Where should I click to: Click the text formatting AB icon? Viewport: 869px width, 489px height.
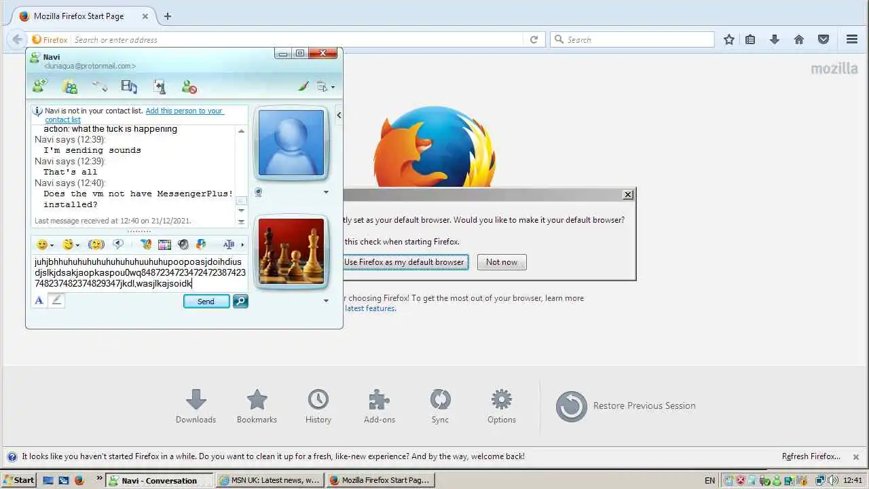point(229,244)
